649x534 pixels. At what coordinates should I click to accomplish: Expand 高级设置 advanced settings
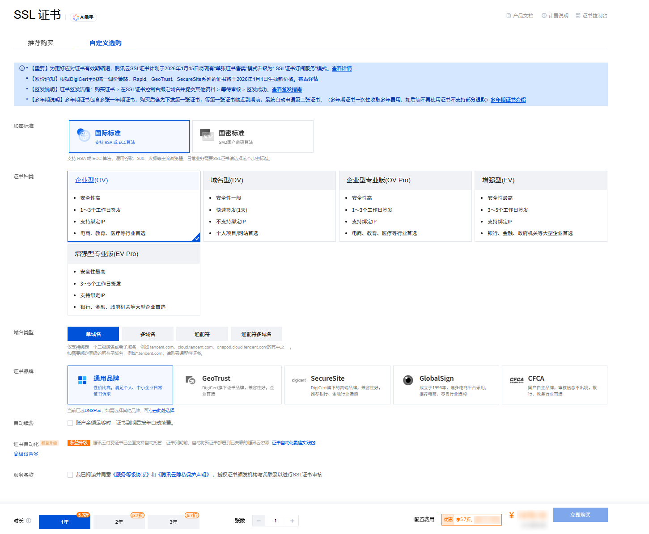tap(26, 454)
